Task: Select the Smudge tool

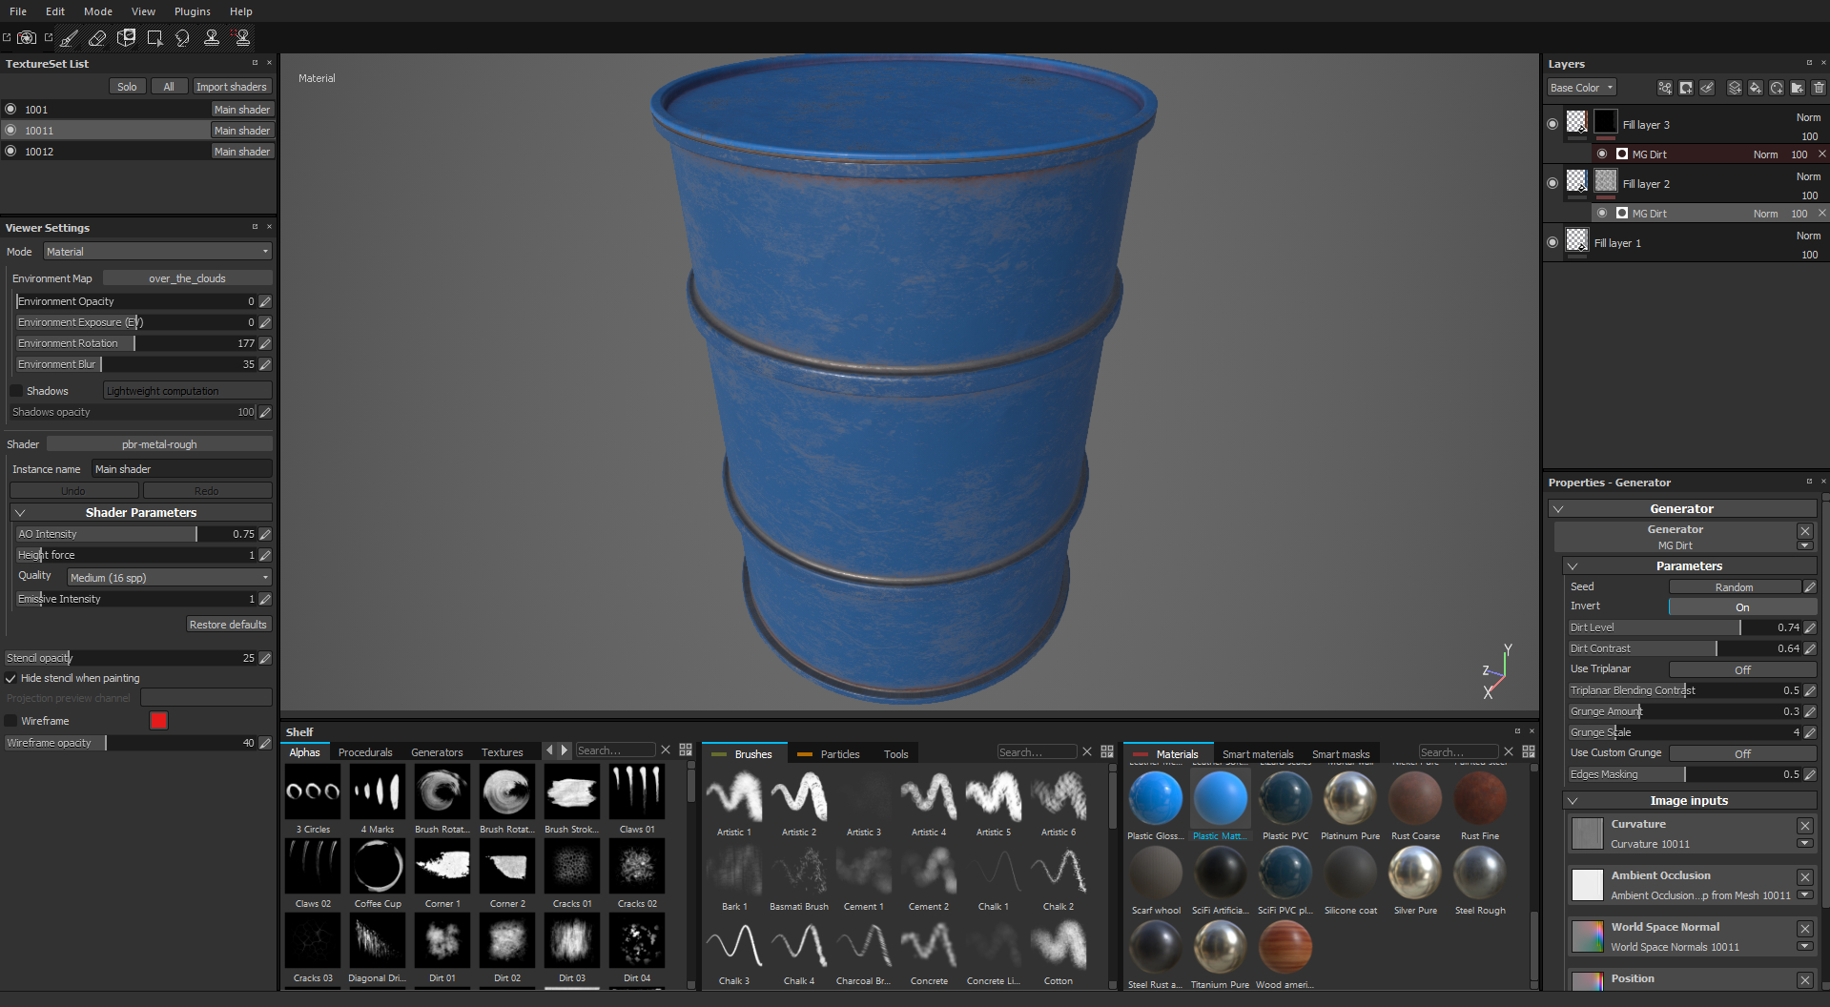Action: 182,38
